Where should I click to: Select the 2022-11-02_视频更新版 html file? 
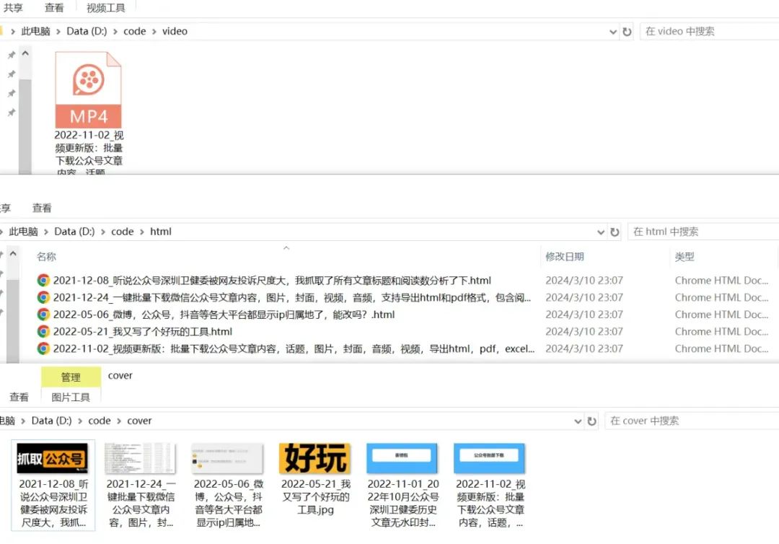pos(294,348)
